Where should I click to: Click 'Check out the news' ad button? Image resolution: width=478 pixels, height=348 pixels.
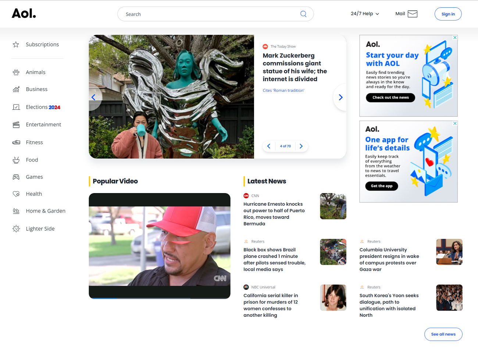390,98
